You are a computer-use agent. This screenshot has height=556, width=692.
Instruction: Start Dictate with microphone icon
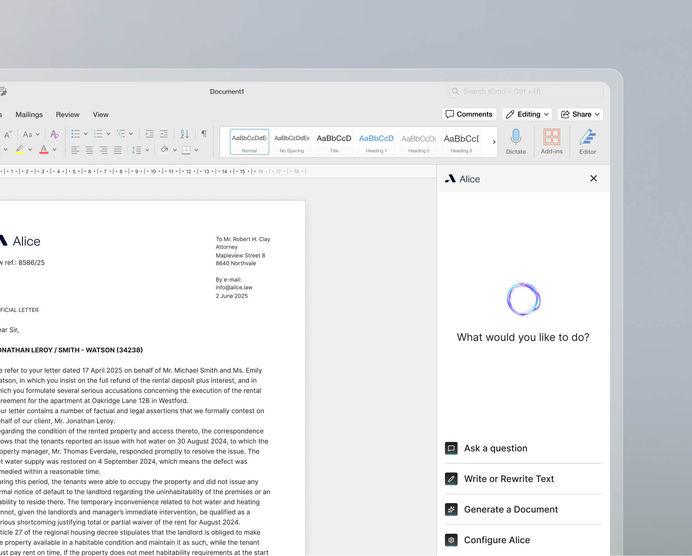point(516,142)
